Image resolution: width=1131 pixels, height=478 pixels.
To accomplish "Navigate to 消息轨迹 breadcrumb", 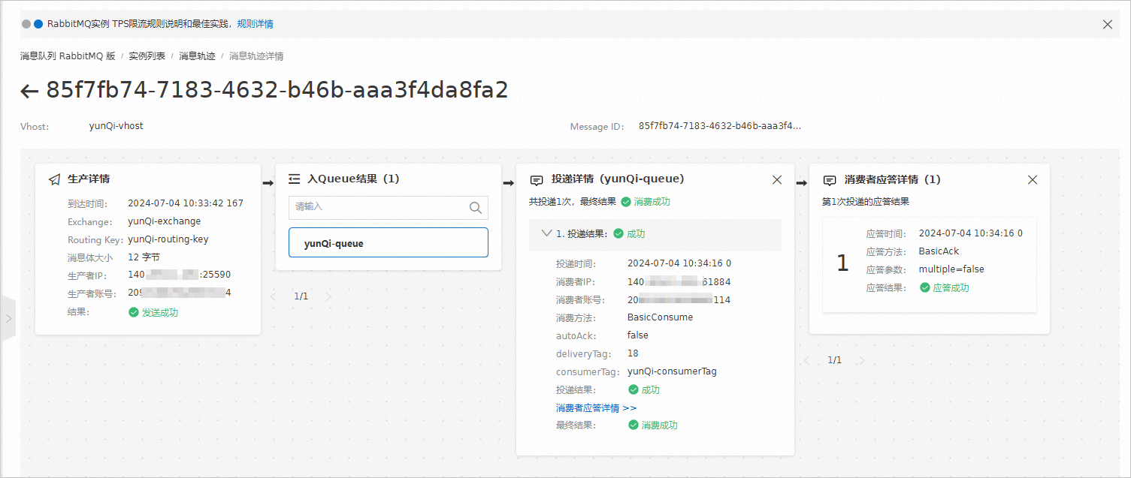I will click(197, 56).
